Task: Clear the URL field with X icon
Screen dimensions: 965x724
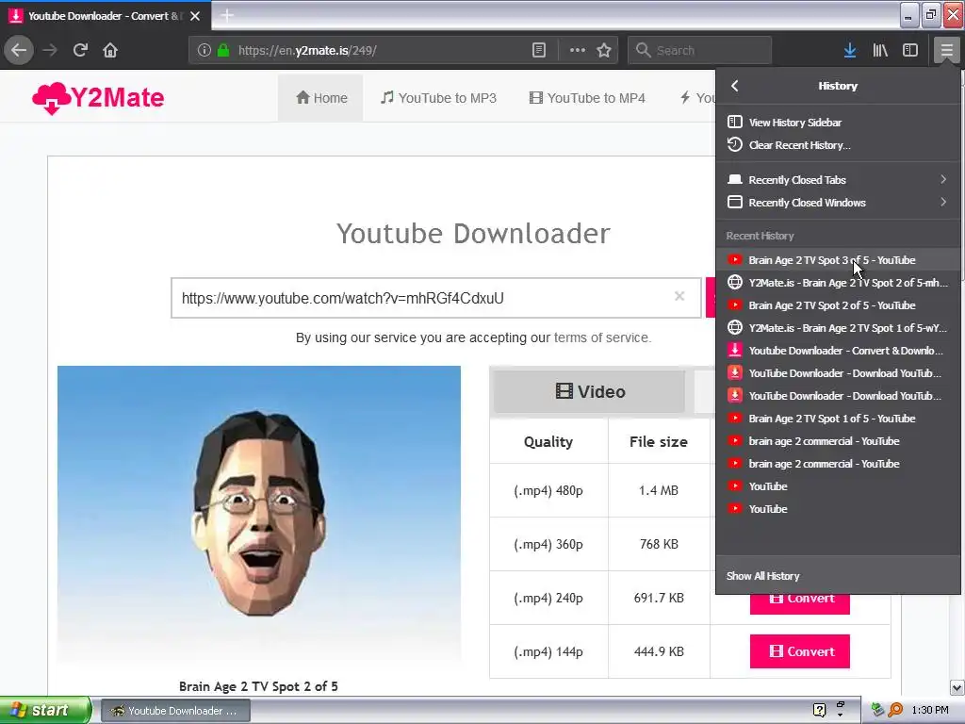Action: [679, 296]
